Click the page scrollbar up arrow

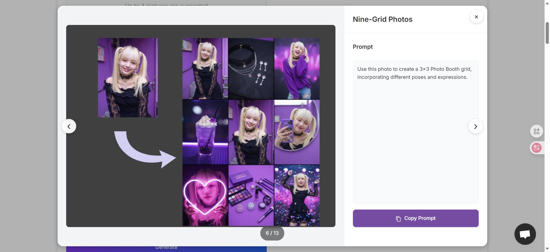pos(547,3)
